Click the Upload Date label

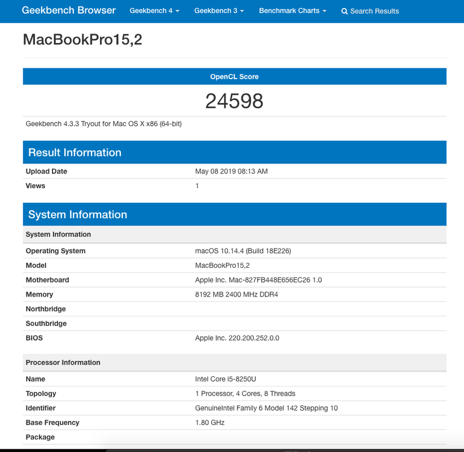coord(46,171)
